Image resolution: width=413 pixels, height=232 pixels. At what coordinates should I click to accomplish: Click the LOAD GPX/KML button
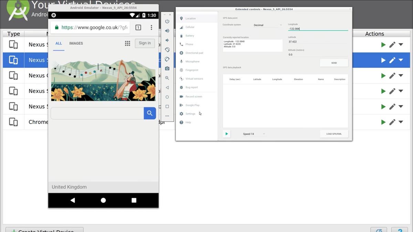(334, 134)
